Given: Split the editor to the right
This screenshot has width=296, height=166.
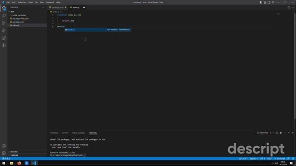Looking at the screenshot, I should pos(289,7).
